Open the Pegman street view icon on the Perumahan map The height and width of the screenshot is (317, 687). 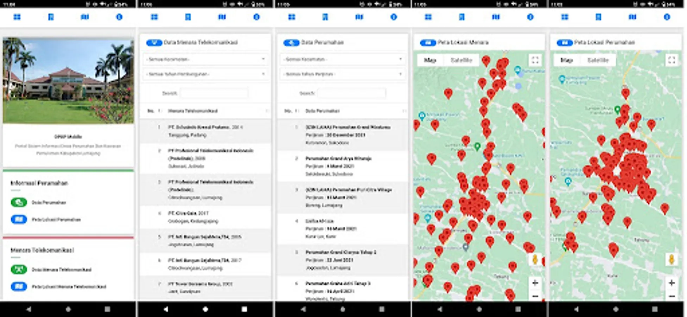point(672,260)
